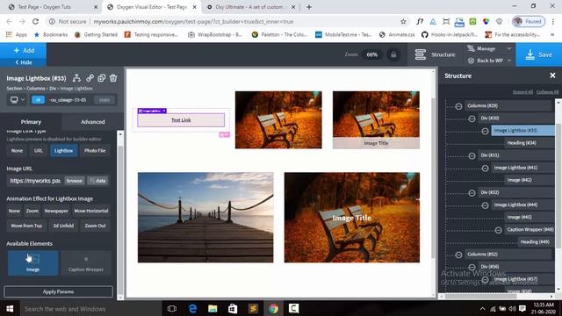This screenshot has height=316, width=562.
Task: Select the large bench image with Image Title
Action: click(x=352, y=218)
